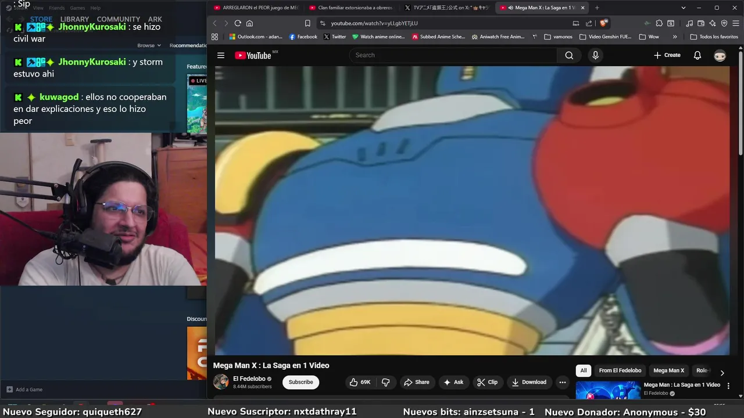Image resolution: width=744 pixels, height=418 pixels.
Task: Like the Mega Man X video
Action: point(360,382)
